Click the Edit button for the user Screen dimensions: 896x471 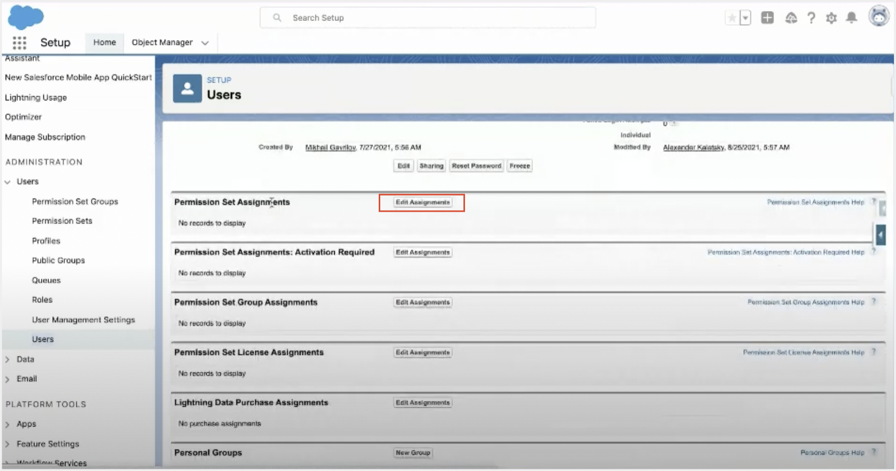403,166
